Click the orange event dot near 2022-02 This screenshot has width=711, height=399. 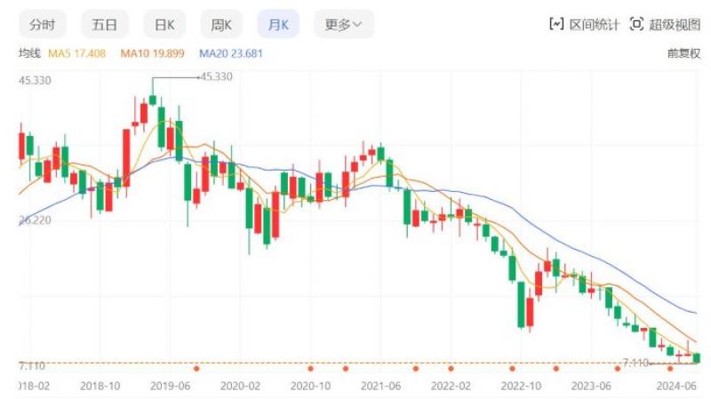pos(451,368)
